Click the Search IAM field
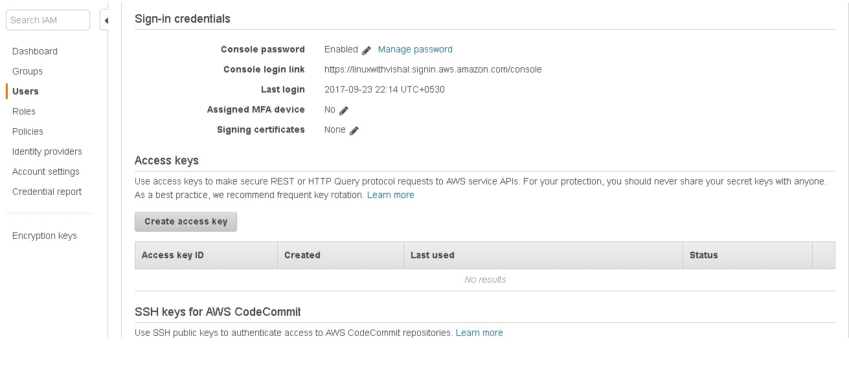The width and height of the screenshot is (849, 376). pyautogui.click(x=48, y=20)
